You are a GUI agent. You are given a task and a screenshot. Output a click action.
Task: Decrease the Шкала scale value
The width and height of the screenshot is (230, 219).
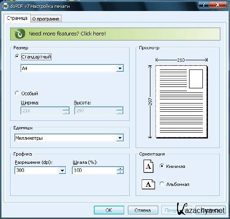(120, 172)
